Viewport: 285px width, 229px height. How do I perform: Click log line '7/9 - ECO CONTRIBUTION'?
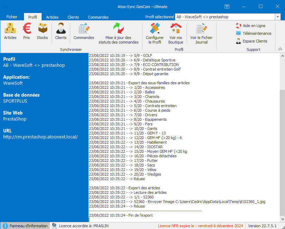coord(134,65)
